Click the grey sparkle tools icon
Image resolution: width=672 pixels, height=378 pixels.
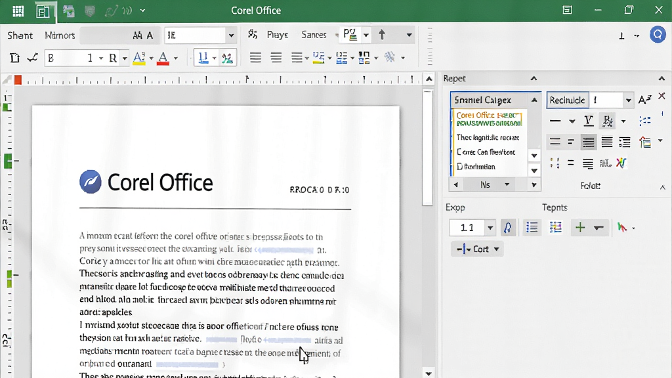click(390, 57)
